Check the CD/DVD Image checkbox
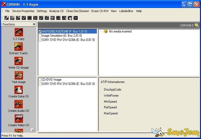201x139 pixels. click(40, 80)
